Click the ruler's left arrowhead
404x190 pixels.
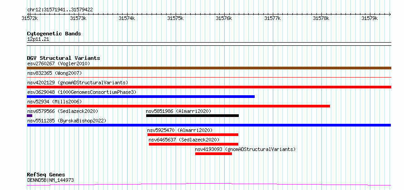tap(28, 14)
